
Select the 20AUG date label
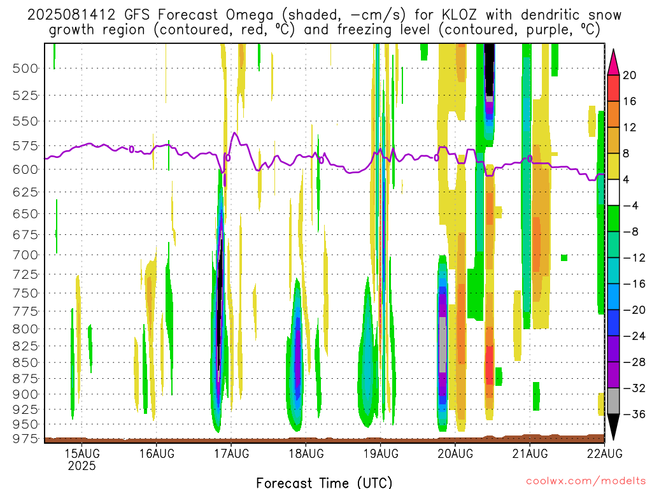455,453
